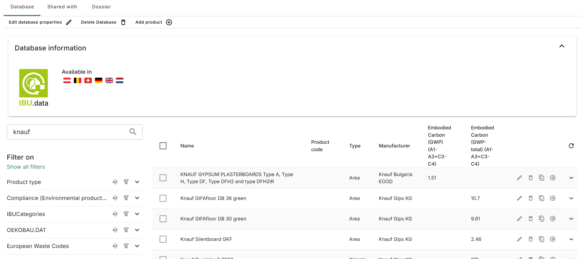Duplicate Knauf GIFAfloor DB 30 green row
The width and height of the screenshot is (583, 259).
[541, 219]
